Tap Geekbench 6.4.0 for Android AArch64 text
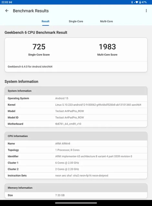The width and height of the screenshot is (152, 206). (x=30, y=67)
